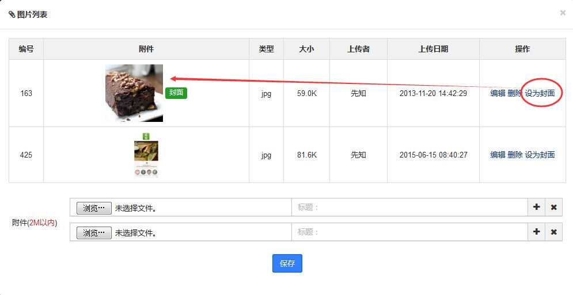Click the first 未选择文件 text

click(x=135, y=208)
